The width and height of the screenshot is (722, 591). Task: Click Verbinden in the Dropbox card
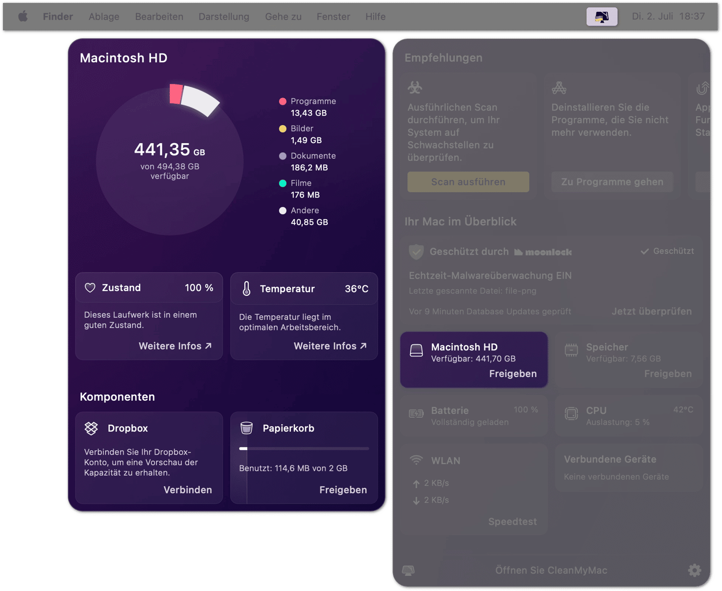tap(188, 490)
